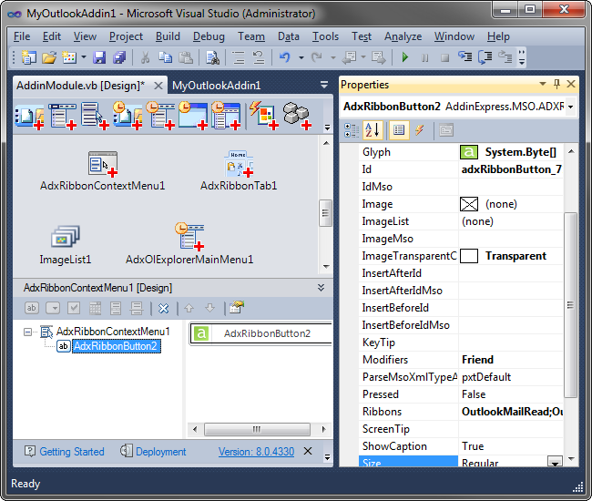Start debugging with green play icon
The height and width of the screenshot is (501, 592).
point(405,57)
